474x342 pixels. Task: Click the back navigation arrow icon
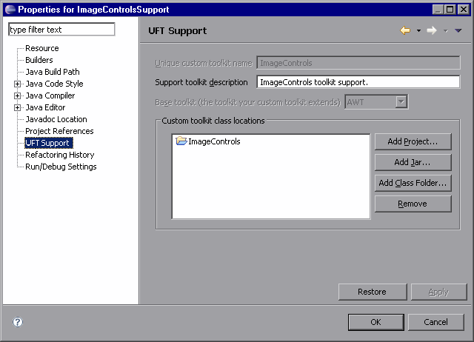[405, 30]
